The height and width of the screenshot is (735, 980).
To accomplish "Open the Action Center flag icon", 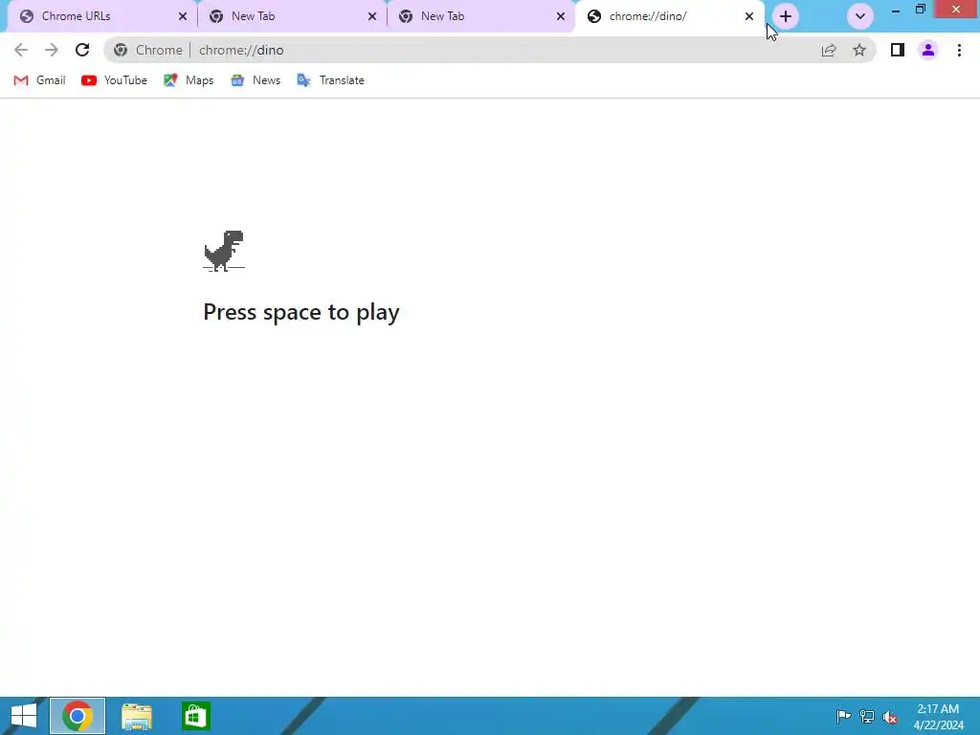I will 843,716.
